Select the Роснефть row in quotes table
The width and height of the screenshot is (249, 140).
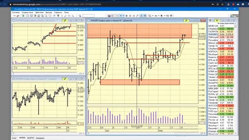221,40
